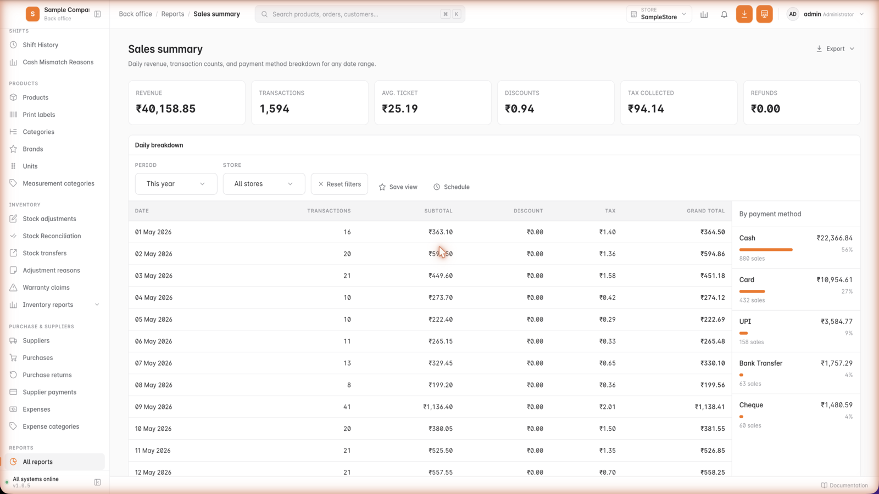Click the search magnifier icon
879x494 pixels.
pos(264,14)
